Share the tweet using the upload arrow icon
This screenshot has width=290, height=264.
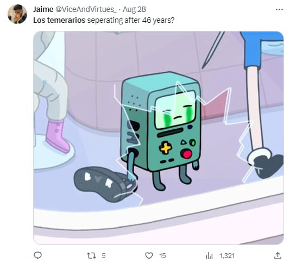[x=278, y=255]
